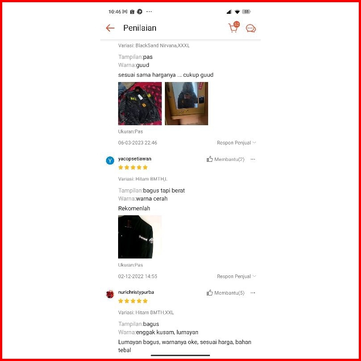The width and height of the screenshot is (361, 361).
Task: Open the chat messages icon
Action: coord(251,29)
